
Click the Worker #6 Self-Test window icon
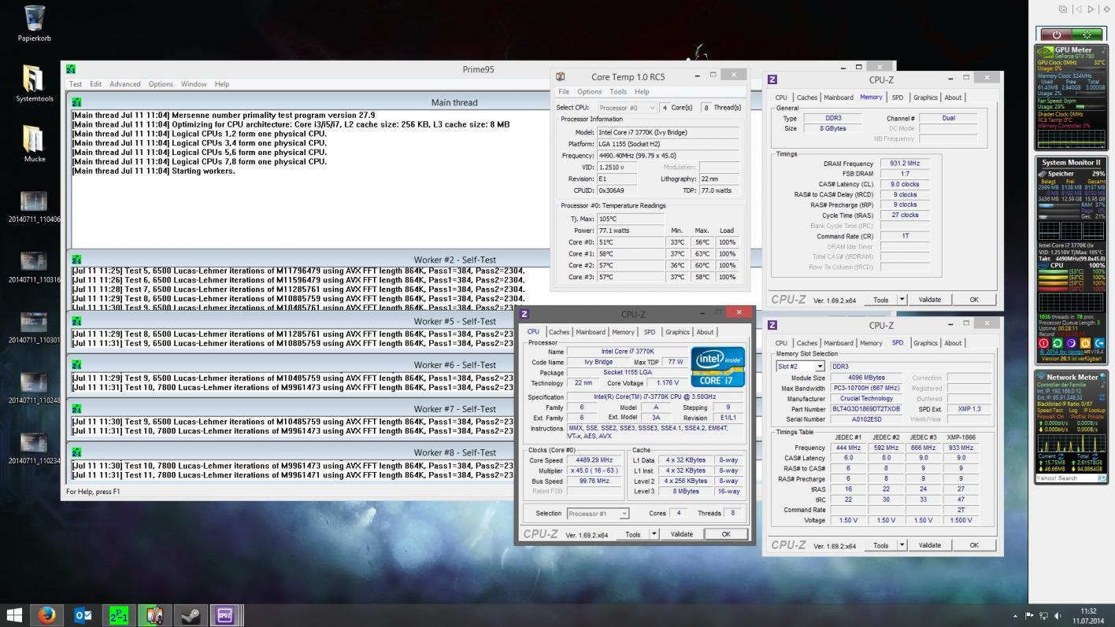pyautogui.click(x=76, y=365)
